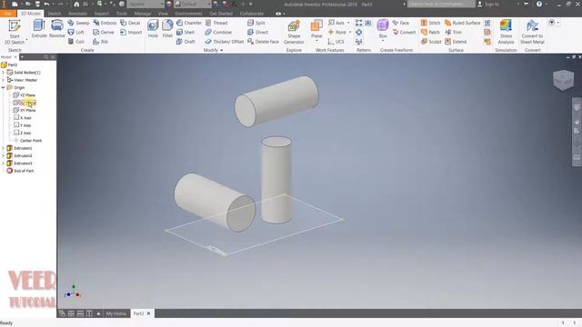Choose the Patch surface tool
Viewport: 582px width, 327px height.
pyautogui.click(x=430, y=33)
